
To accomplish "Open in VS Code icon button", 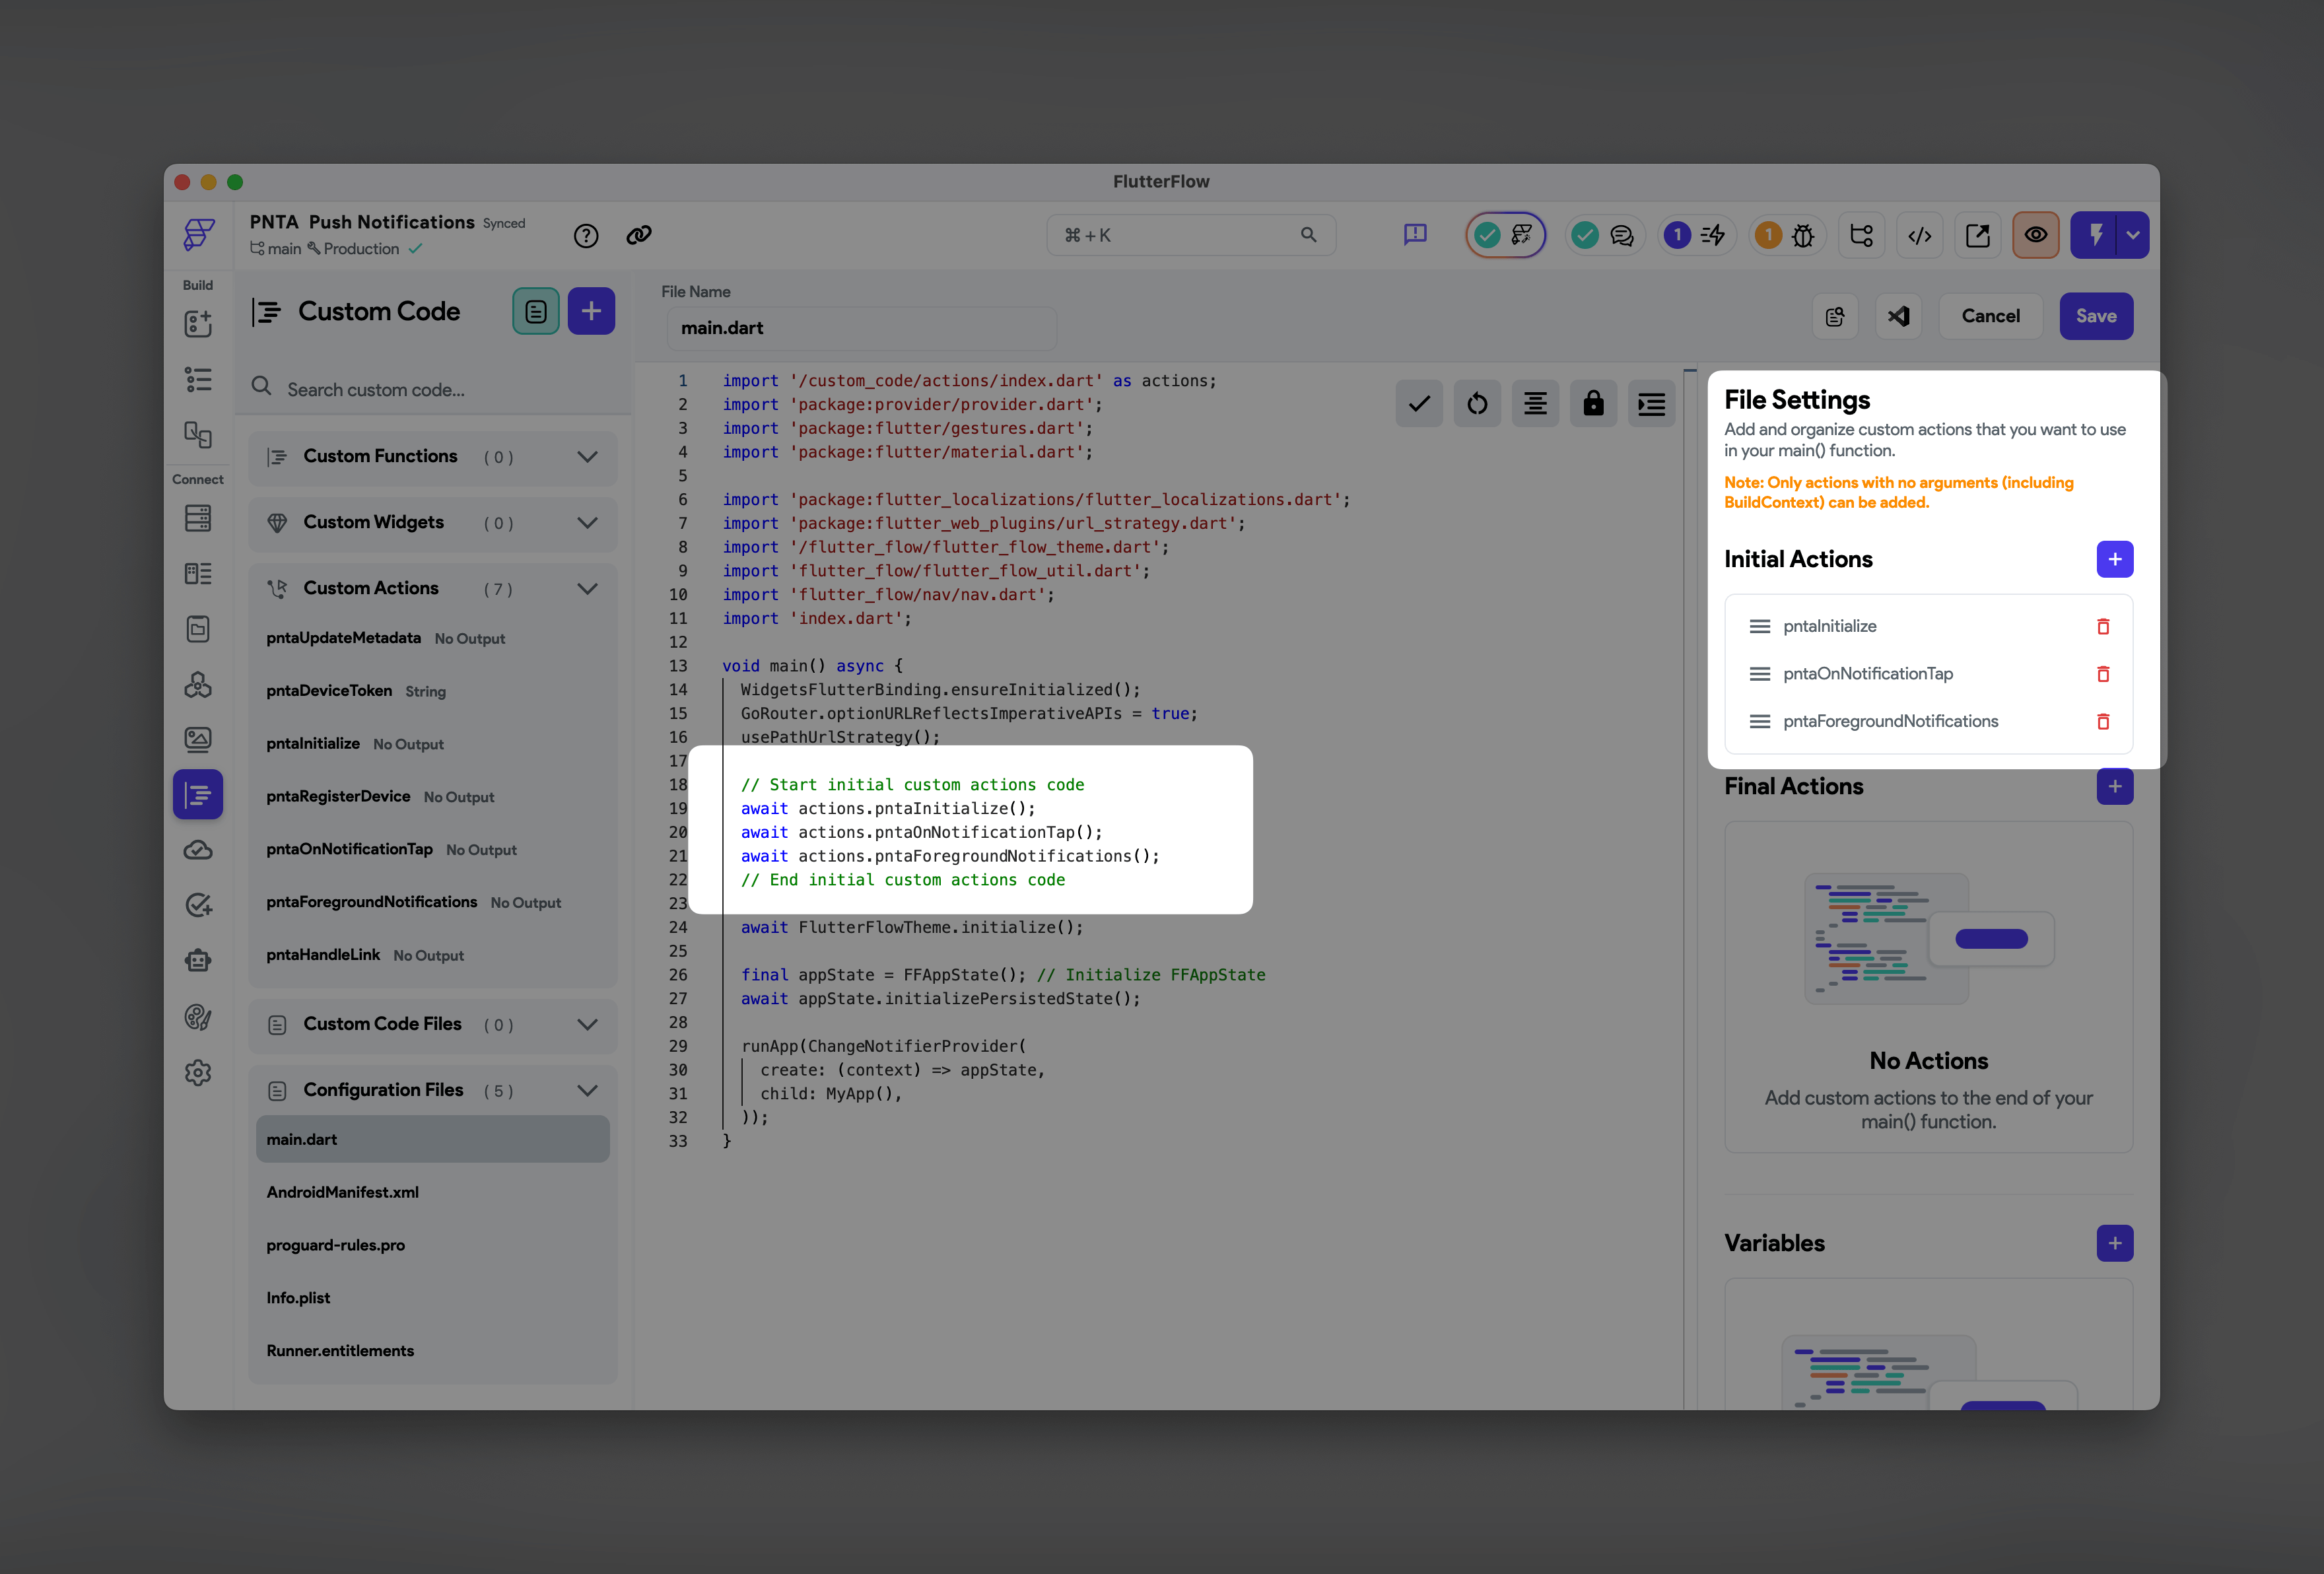I will point(1898,316).
